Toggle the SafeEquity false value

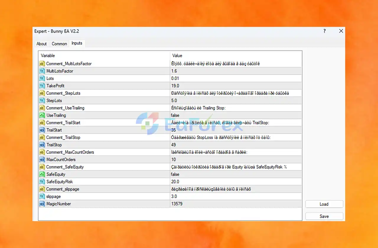point(236,174)
